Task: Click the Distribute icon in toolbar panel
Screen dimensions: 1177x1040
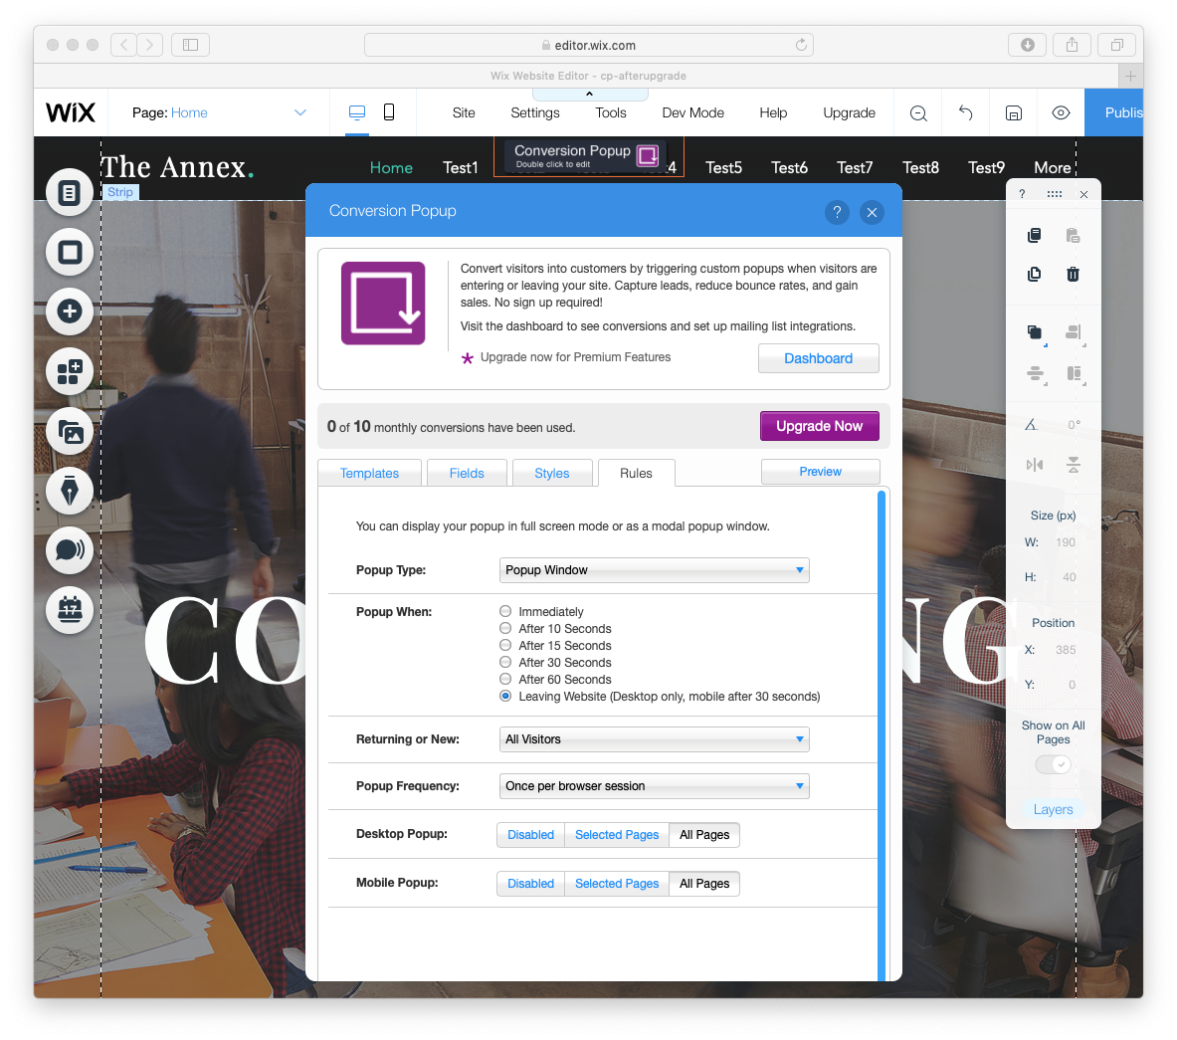Action: pos(1035,373)
